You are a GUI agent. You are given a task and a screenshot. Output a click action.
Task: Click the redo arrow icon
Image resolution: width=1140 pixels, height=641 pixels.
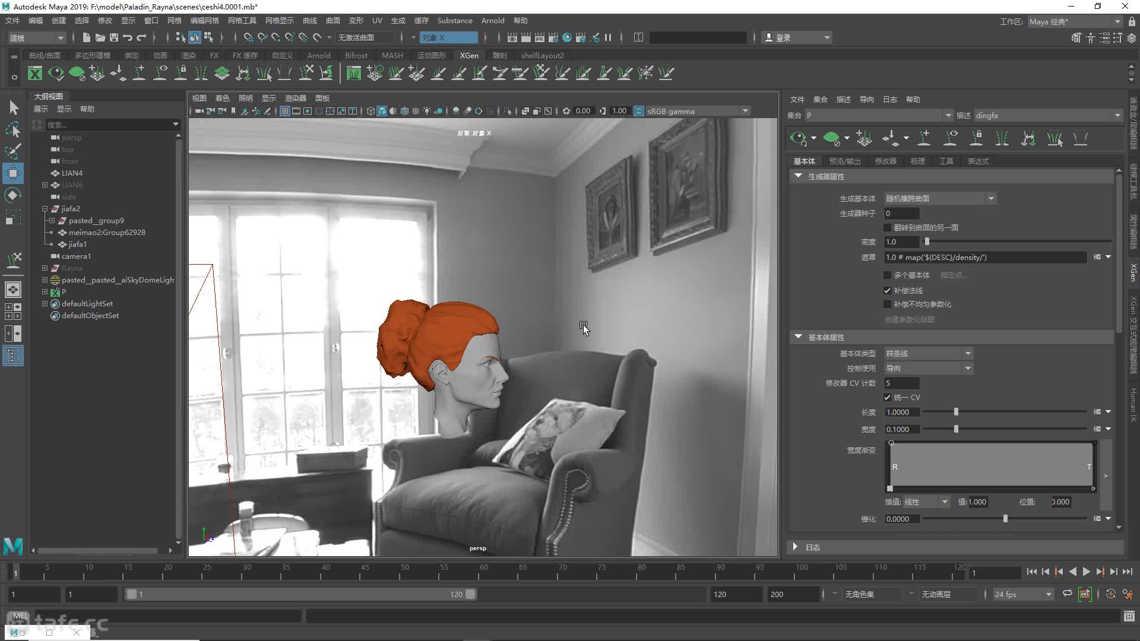tap(141, 37)
